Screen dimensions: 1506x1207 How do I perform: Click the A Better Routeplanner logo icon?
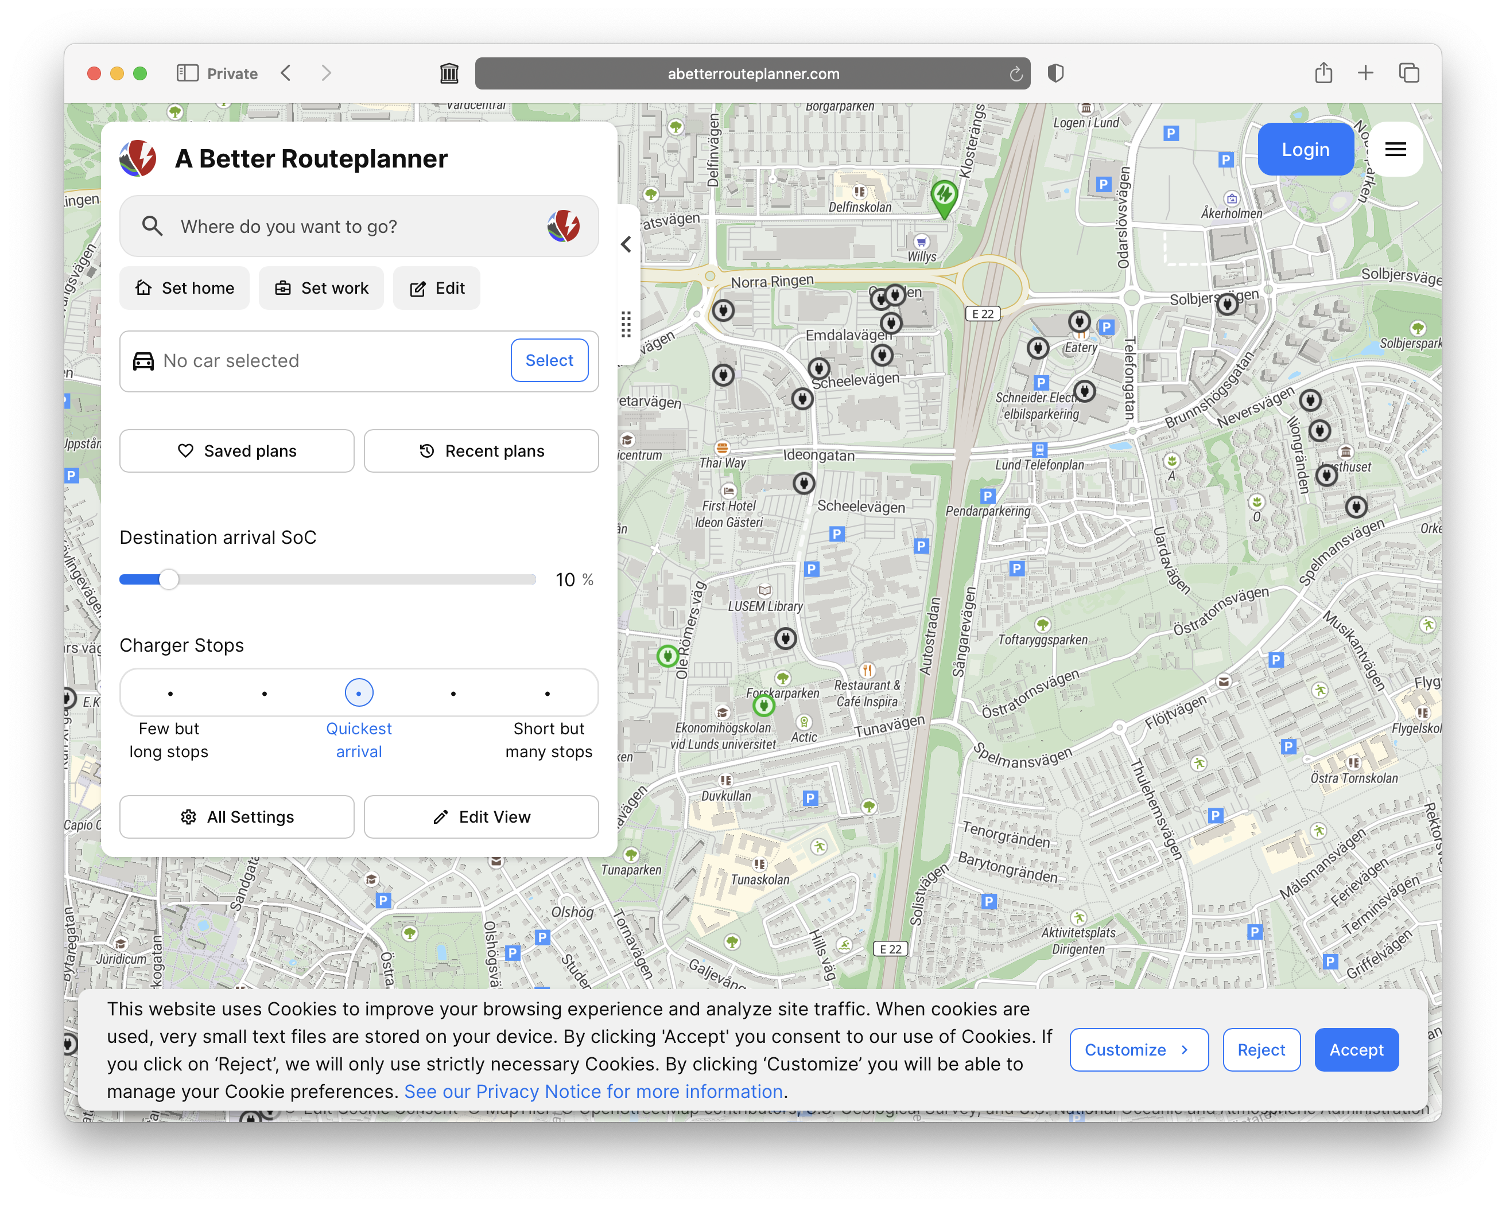coord(138,159)
